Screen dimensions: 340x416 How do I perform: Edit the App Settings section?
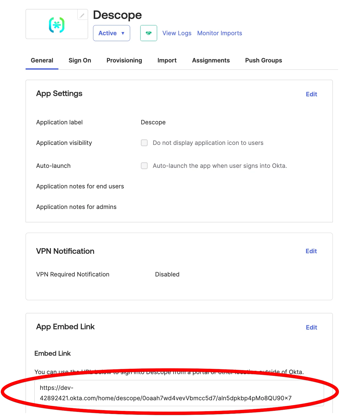(x=311, y=94)
